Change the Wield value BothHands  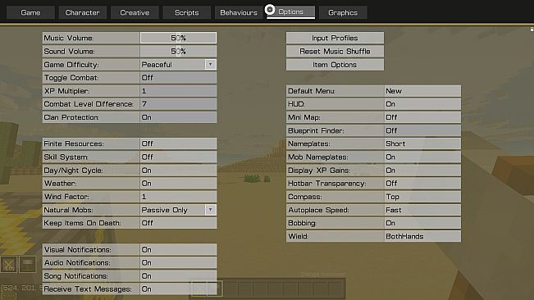[x=422, y=236]
